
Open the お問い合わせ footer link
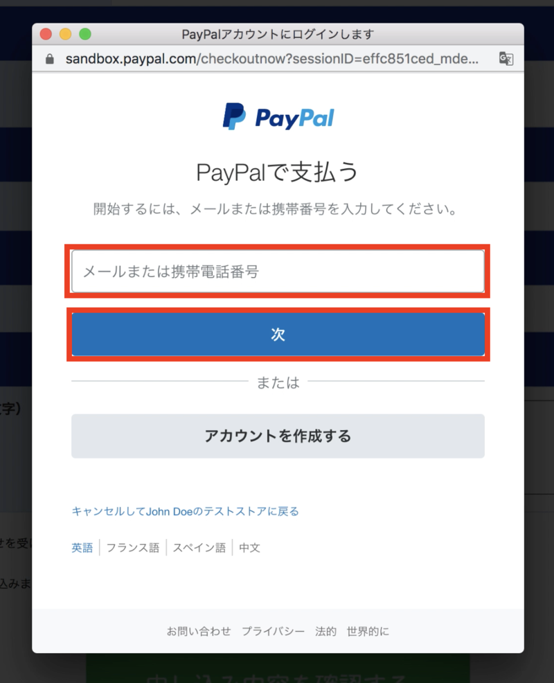tap(199, 631)
